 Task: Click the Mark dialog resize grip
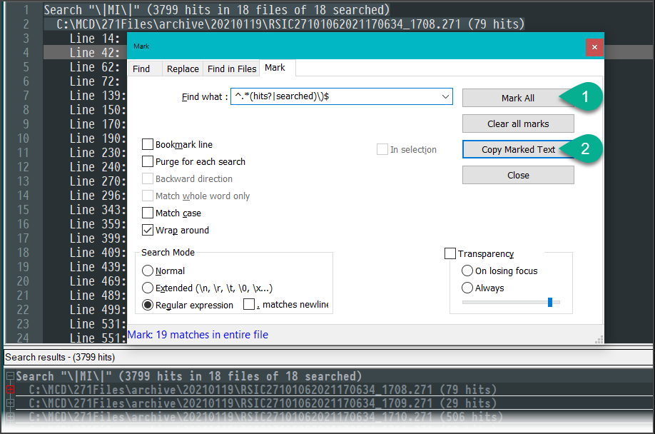tap(599, 340)
